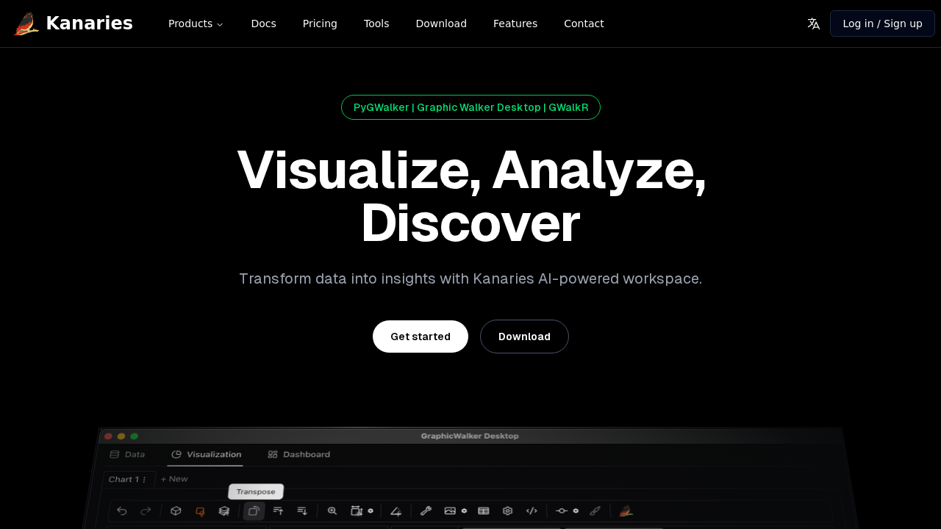
Task: Click the wrench icon in toolbar
Action: point(426,511)
